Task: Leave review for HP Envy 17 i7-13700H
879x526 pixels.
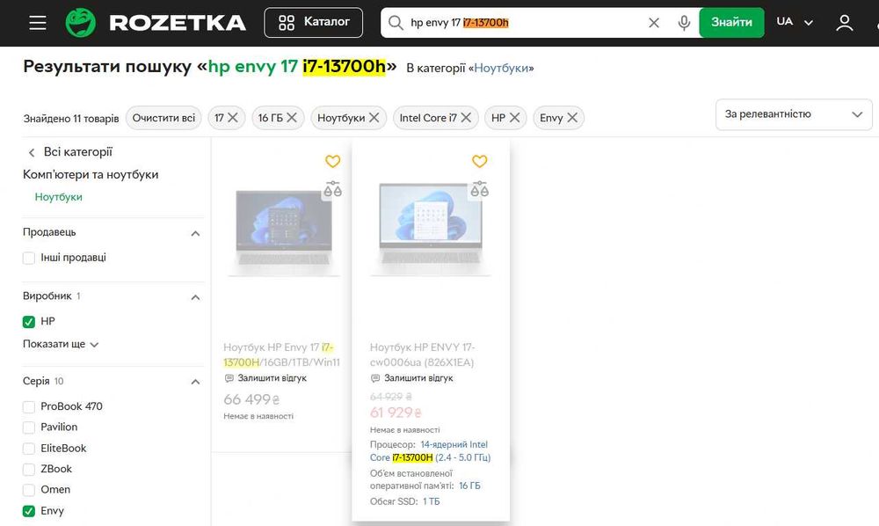Action: [265, 378]
